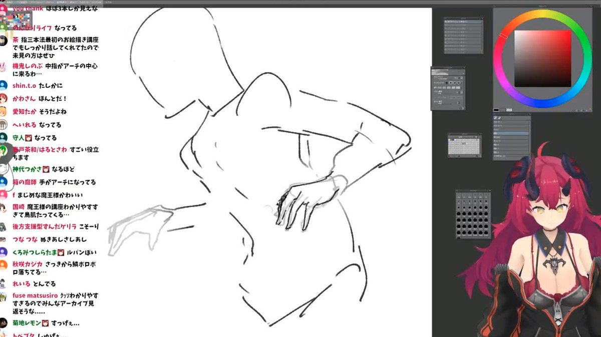Click the avatar beside くろみつしらたま
This screenshot has width=601, height=337.
[4, 252]
